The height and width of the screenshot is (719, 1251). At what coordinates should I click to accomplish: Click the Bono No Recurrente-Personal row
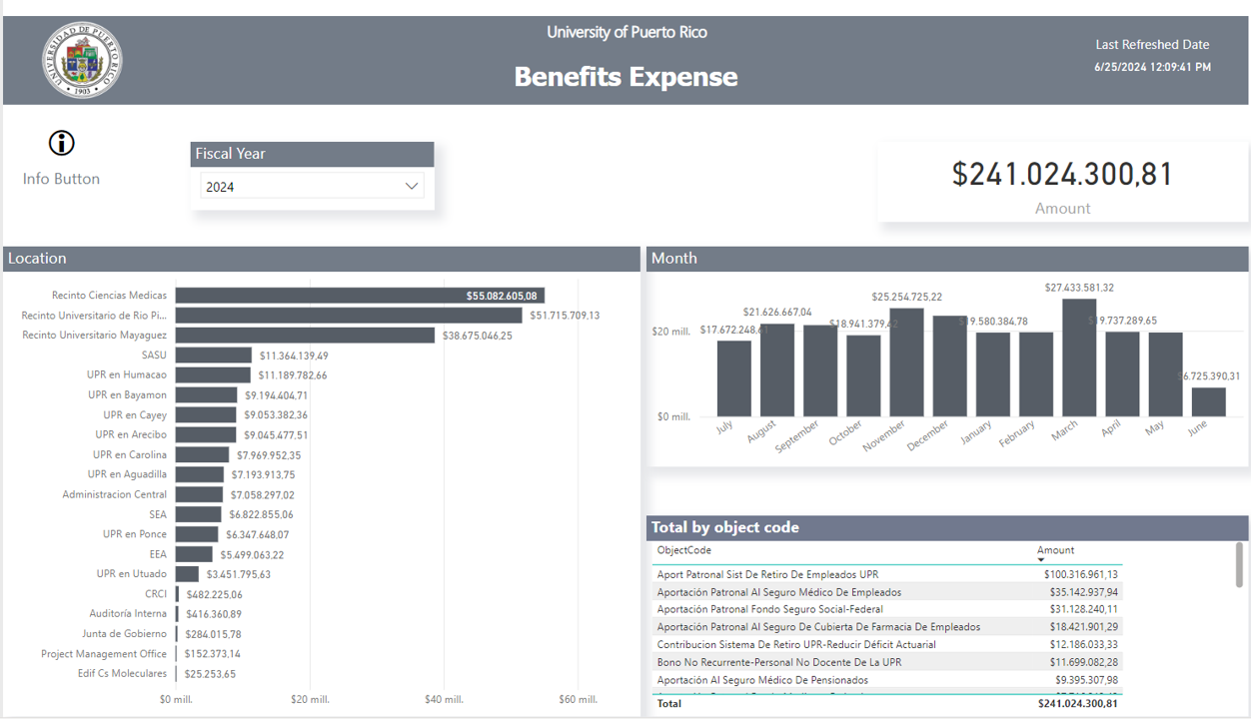coord(778,662)
